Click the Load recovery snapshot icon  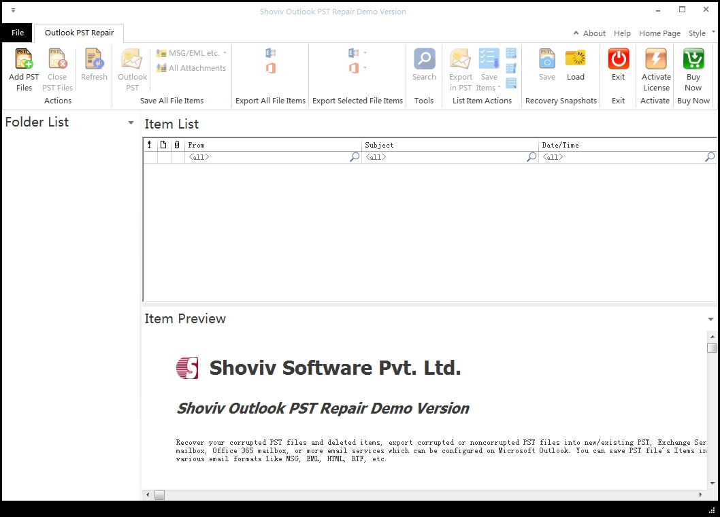[575, 59]
